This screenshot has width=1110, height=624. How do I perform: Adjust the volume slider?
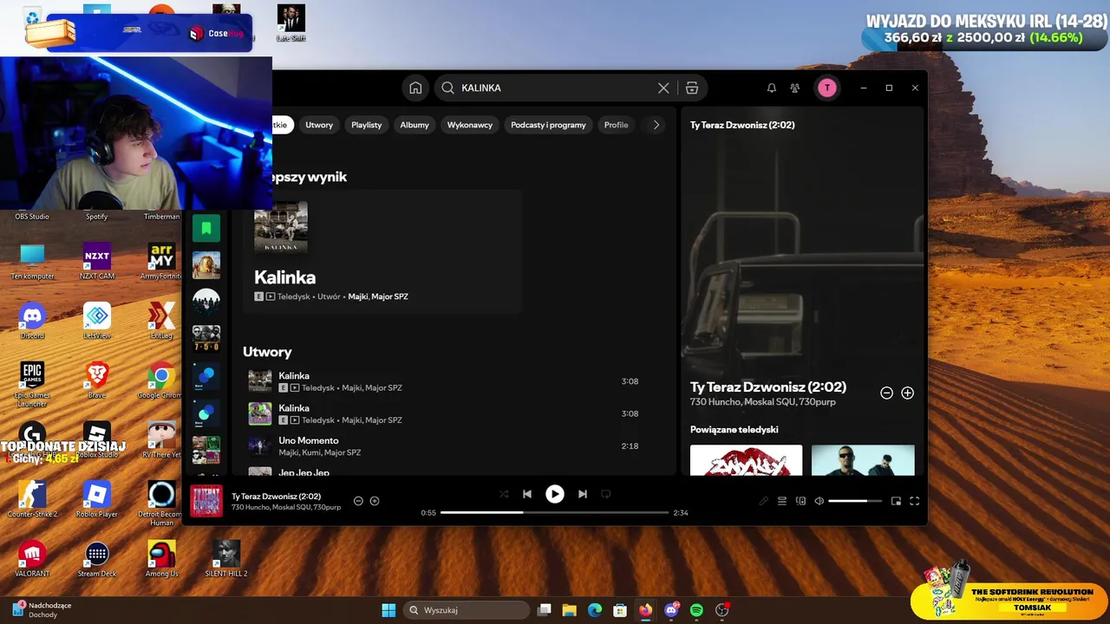(x=855, y=501)
